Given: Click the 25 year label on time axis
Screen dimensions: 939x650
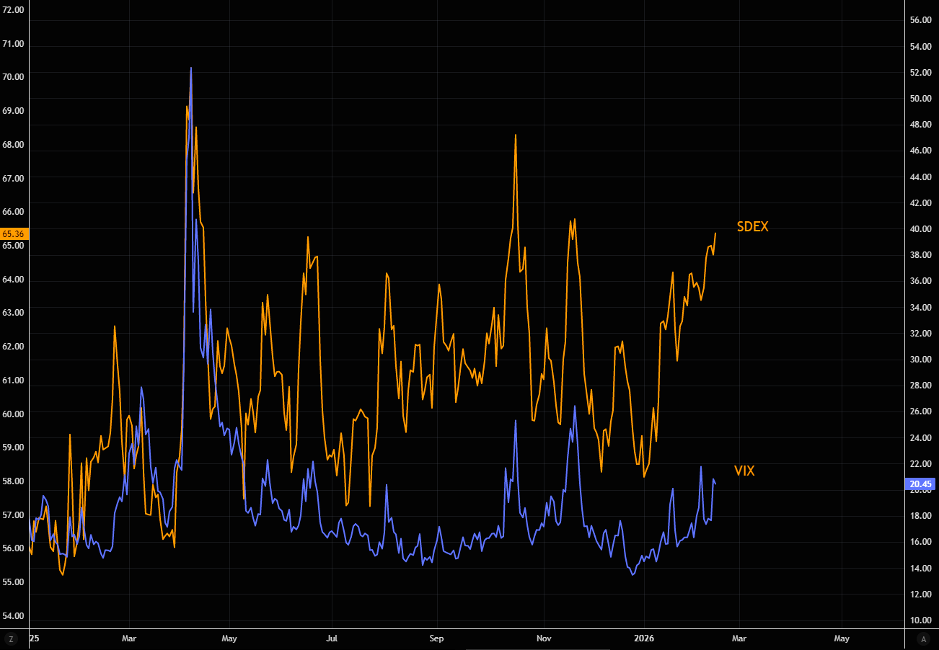Looking at the screenshot, I should click(x=34, y=638).
